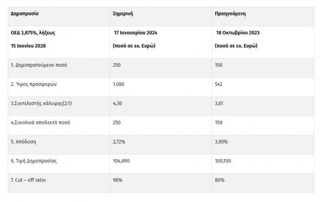Click the 4,30 coverage ratio value
This screenshot has width=320, height=202.
pyautogui.click(x=117, y=103)
